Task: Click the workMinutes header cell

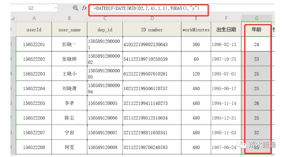Action: click(196, 29)
